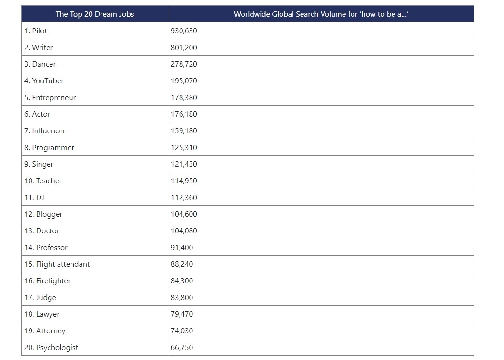Select the value 178,380
The width and height of the screenshot is (504, 360).
point(184,98)
